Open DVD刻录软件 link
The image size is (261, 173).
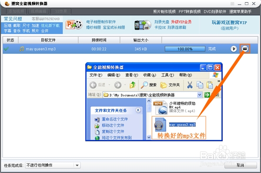[215, 12]
